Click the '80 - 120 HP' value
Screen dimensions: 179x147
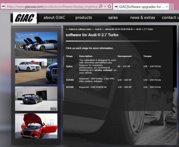coord(124,66)
